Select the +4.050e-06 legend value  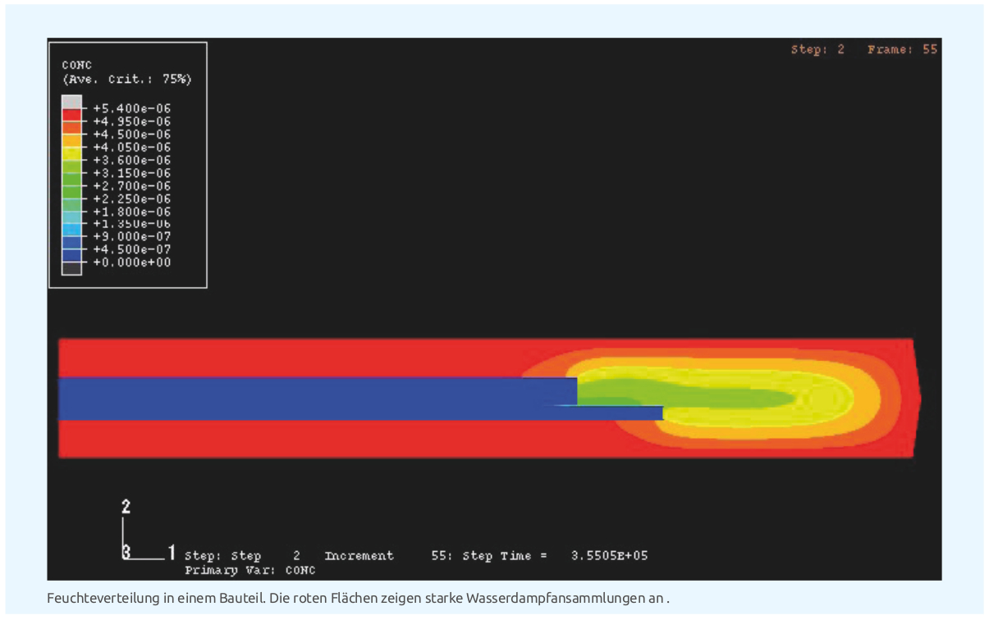tap(132, 147)
